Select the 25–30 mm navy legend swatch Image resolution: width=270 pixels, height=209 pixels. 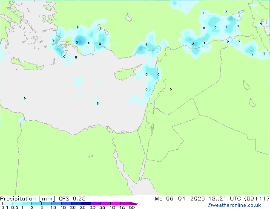86,203
